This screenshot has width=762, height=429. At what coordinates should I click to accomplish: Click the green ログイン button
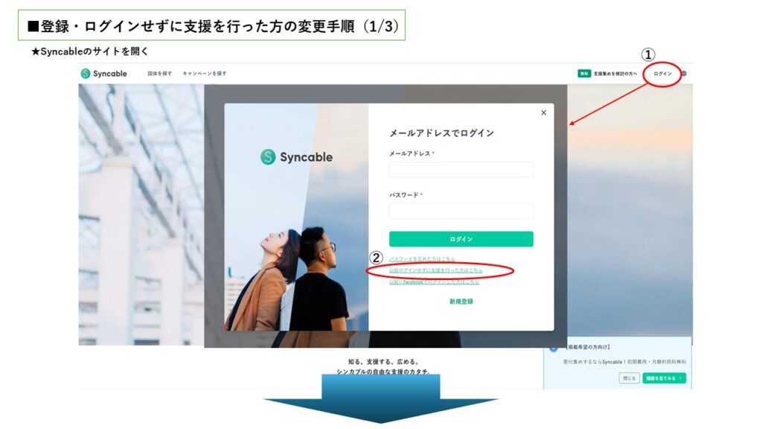pos(461,239)
